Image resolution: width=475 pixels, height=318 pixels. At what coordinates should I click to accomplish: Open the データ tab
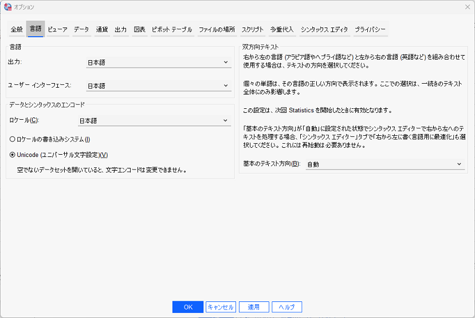[x=81, y=29]
